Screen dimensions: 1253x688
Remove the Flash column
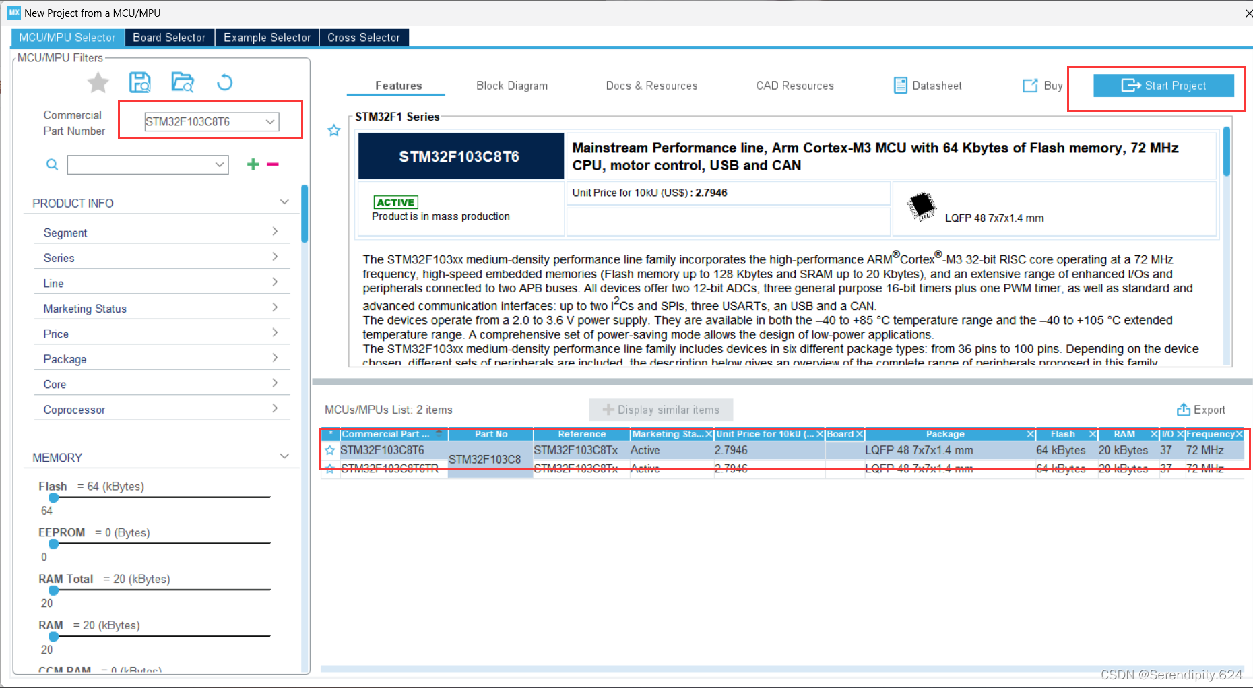tap(1093, 435)
